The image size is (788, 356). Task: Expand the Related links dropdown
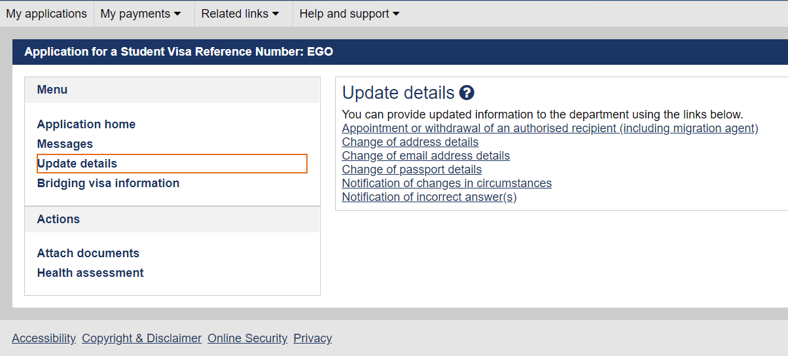[x=240, y=14]
